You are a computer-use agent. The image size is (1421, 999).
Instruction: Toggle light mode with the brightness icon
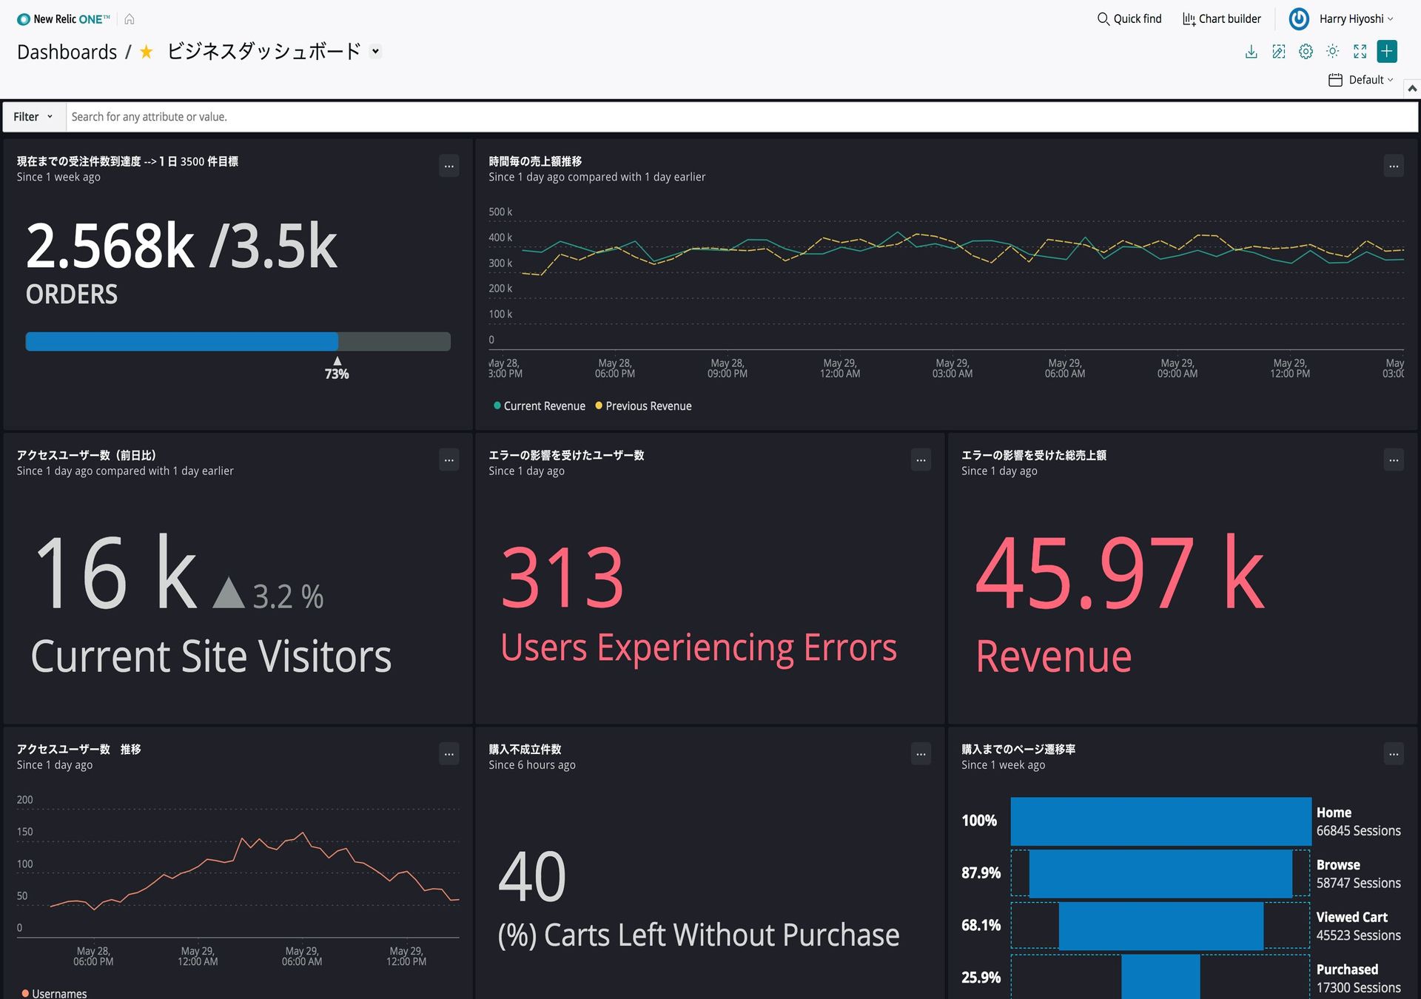pos(1333,51)
